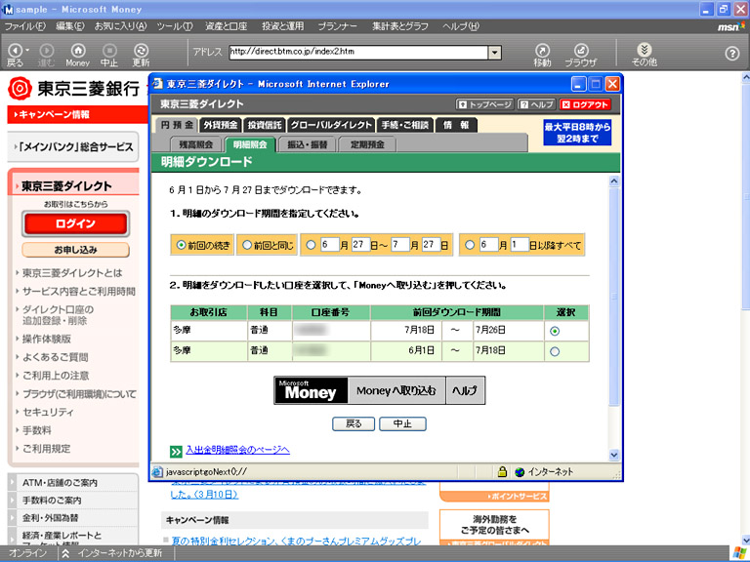
Task: Click the Go (移動) toolbar icon
Action: (542, 50)
